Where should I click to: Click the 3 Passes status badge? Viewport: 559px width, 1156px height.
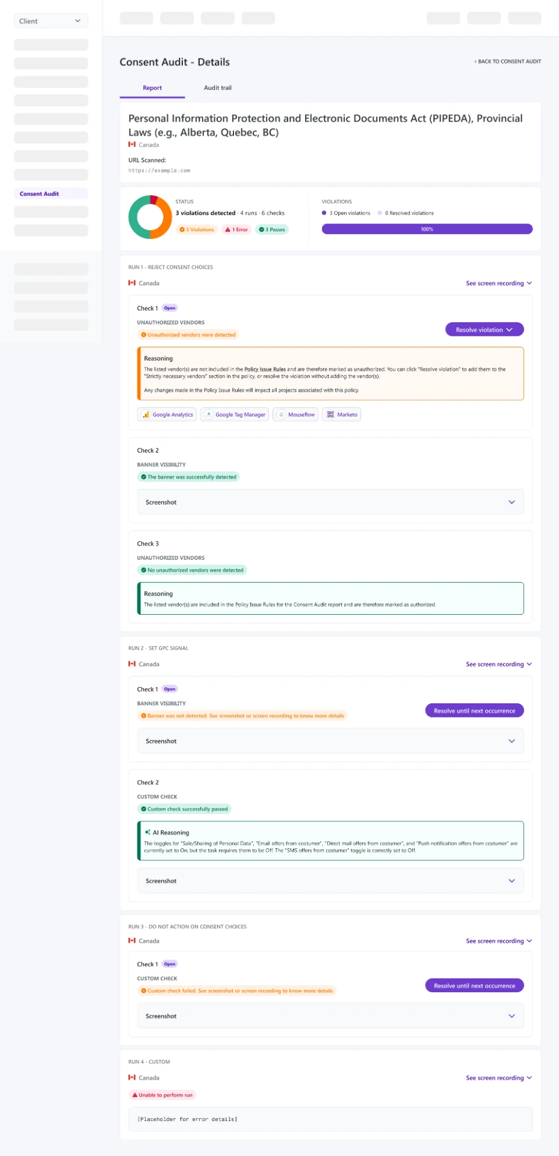point(272,229)
